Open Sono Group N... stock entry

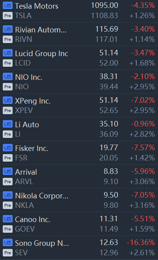point(79,248)
